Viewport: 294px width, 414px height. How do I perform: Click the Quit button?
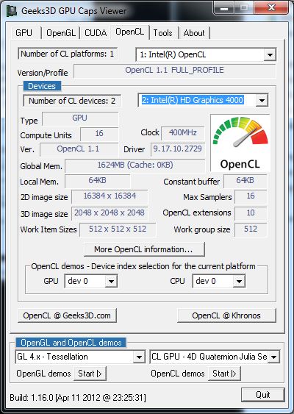click(263, 395)
